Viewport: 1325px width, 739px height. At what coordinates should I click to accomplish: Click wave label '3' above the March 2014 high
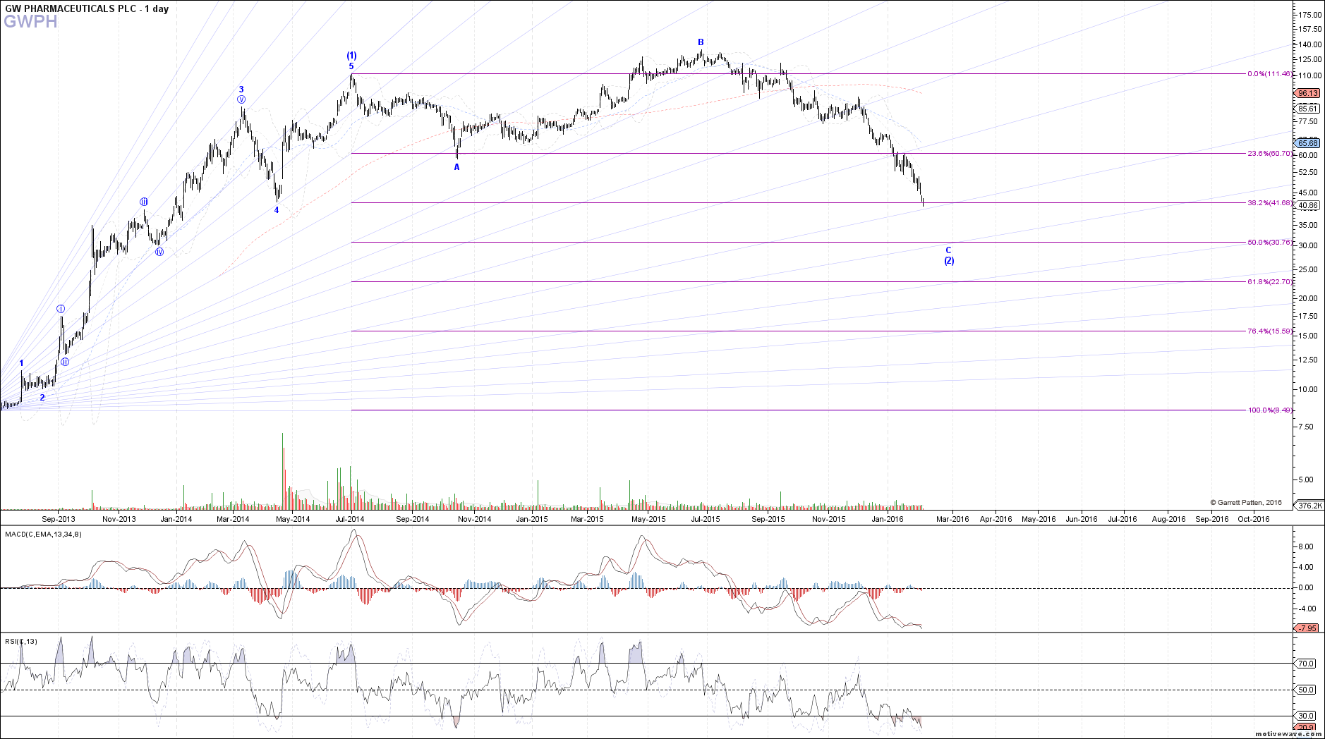point(241,90)
